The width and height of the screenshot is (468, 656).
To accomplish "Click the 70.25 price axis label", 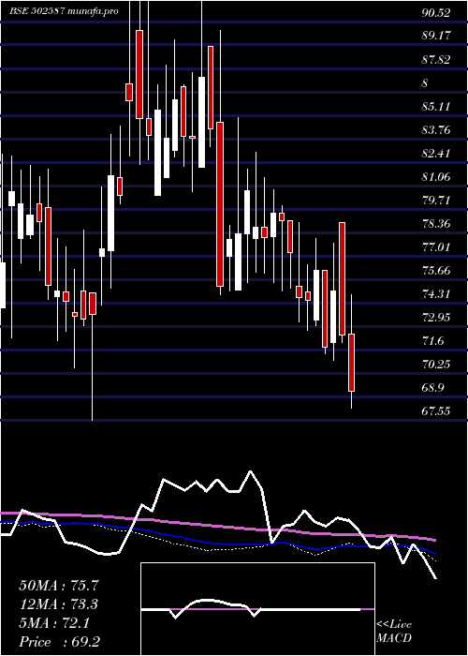I will click(x=436, y=365).
